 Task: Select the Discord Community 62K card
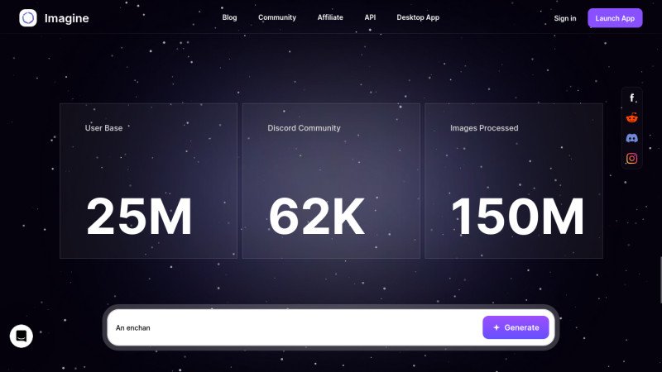pos(331,180)
